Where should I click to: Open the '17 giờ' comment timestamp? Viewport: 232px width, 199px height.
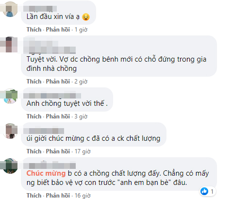coord(83,151)
